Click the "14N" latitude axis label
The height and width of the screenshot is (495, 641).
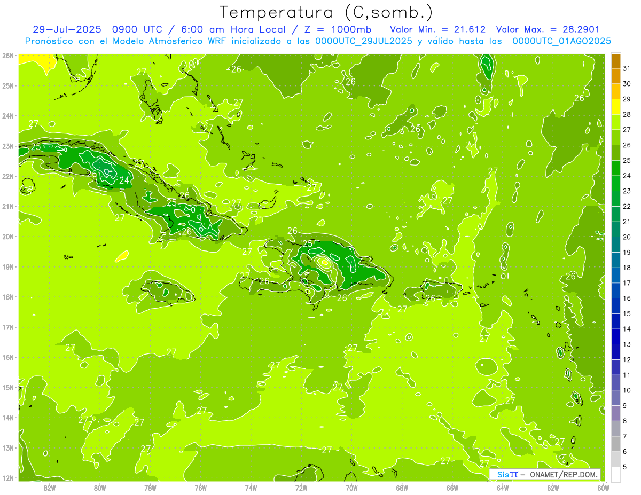point(8,418)
